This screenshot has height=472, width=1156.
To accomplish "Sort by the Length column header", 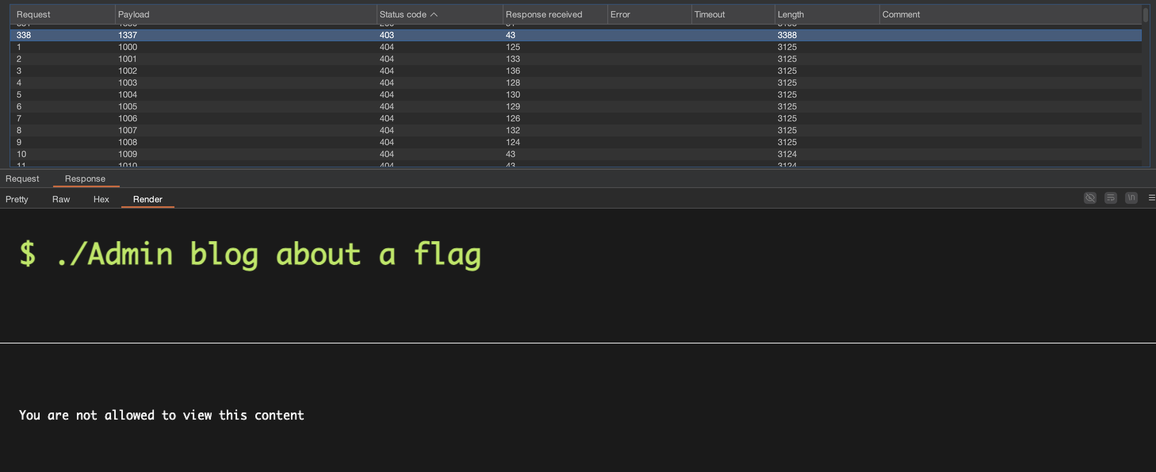I will 790,14.
